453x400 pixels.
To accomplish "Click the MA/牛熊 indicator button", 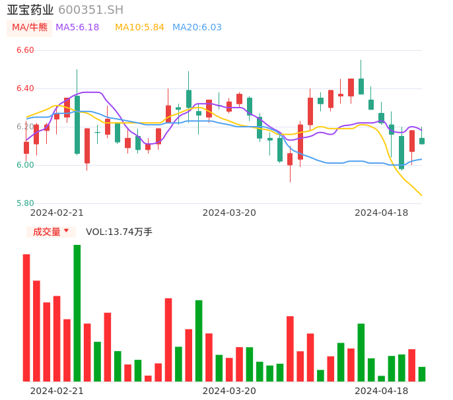I will coord(30,28).
